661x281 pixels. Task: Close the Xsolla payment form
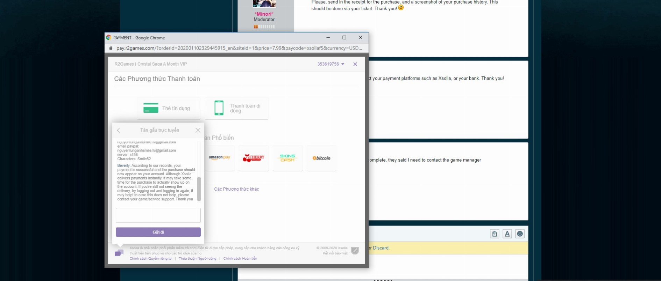pyautogui.click(x=355, y=64)
